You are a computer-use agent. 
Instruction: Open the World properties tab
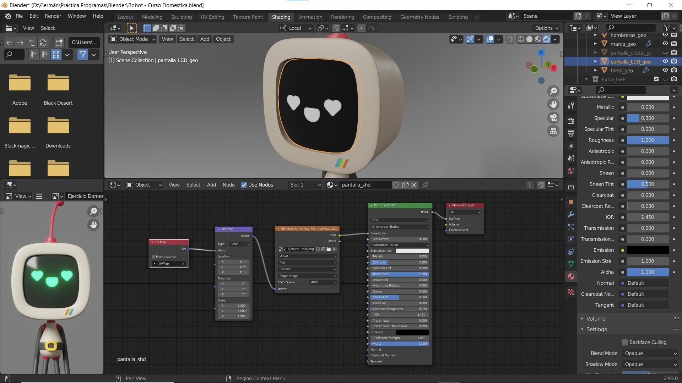(x=571, y=171)
